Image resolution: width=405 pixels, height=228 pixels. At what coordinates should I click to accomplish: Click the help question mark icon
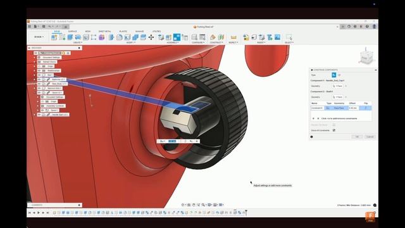367,27
